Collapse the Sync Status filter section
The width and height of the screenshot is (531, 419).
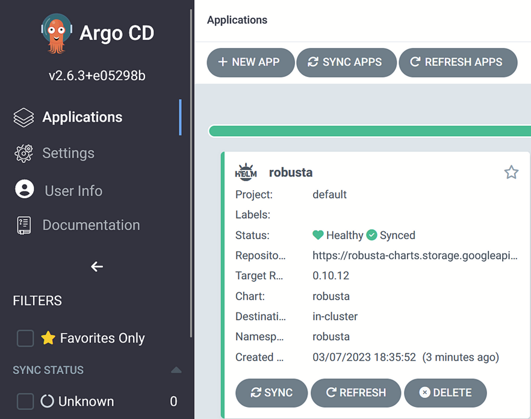tap(176, 370)
